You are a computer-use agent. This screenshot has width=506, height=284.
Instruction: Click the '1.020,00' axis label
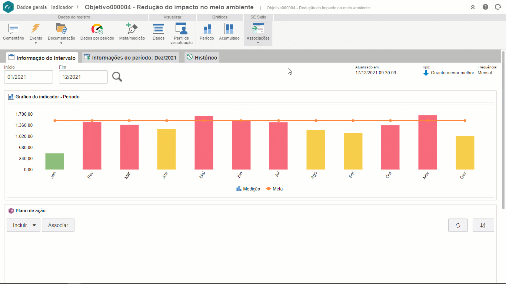pos(24,136)
